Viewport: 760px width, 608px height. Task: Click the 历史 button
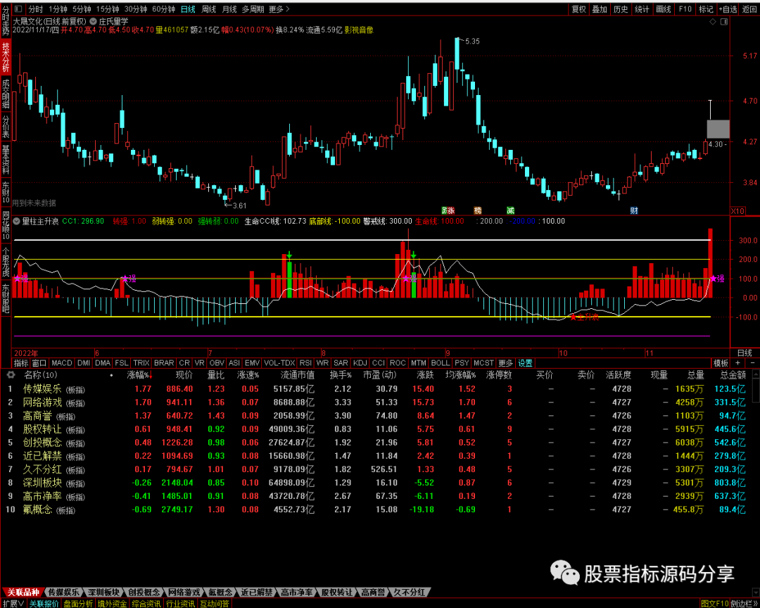pos(621,8)
